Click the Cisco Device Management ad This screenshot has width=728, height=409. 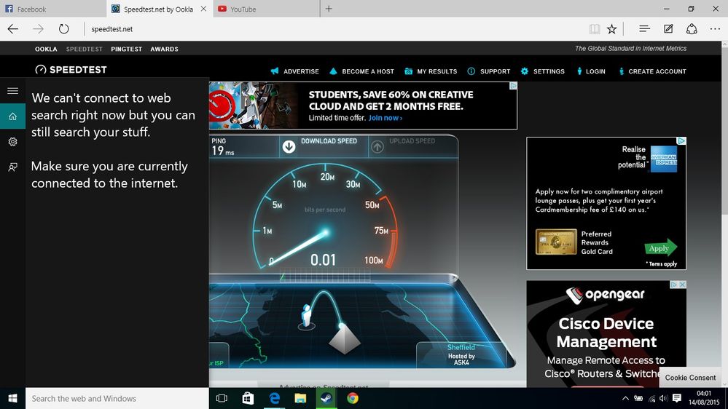click(x=606, y=334)
